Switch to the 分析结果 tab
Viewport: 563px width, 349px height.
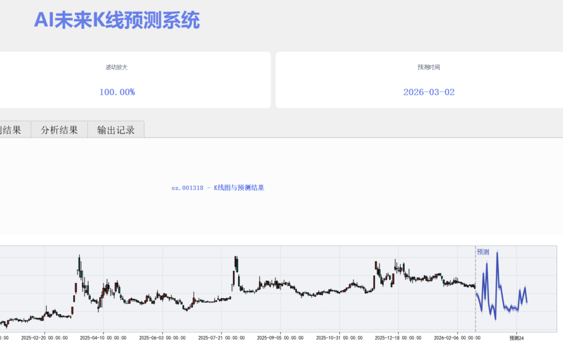59,130
